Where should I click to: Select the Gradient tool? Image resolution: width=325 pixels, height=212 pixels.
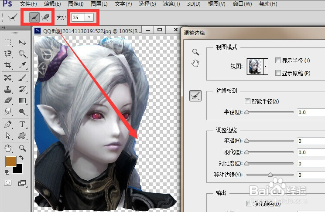tap(22, 101)
